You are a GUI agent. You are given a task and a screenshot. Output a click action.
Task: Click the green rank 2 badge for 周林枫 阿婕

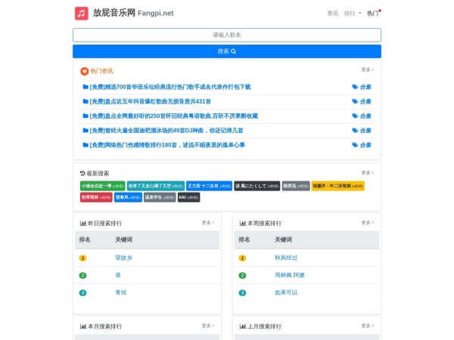click(242, 275)
